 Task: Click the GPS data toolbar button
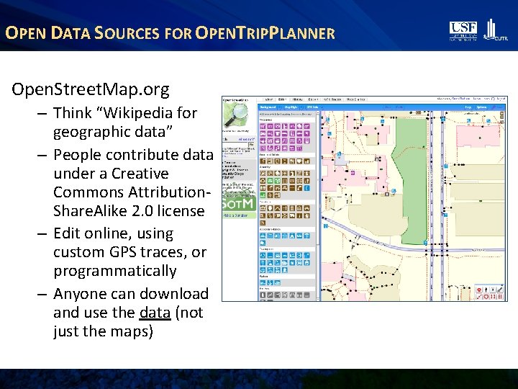pyautogui.click(x=313, y=107)
